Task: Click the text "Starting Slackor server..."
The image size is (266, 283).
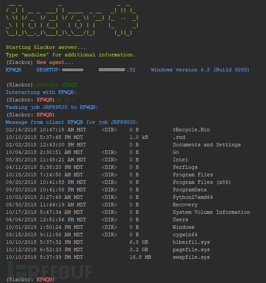Action: [x=46, y=48]
